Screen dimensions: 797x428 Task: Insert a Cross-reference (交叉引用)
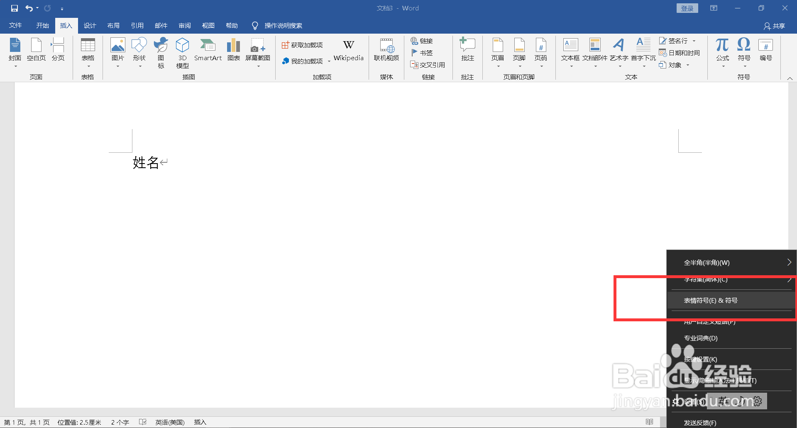[x=428, y=65]
